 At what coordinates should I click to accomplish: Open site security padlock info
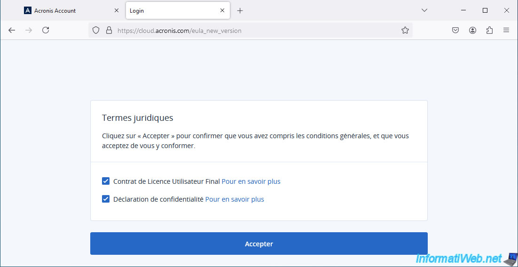point(109,30)
